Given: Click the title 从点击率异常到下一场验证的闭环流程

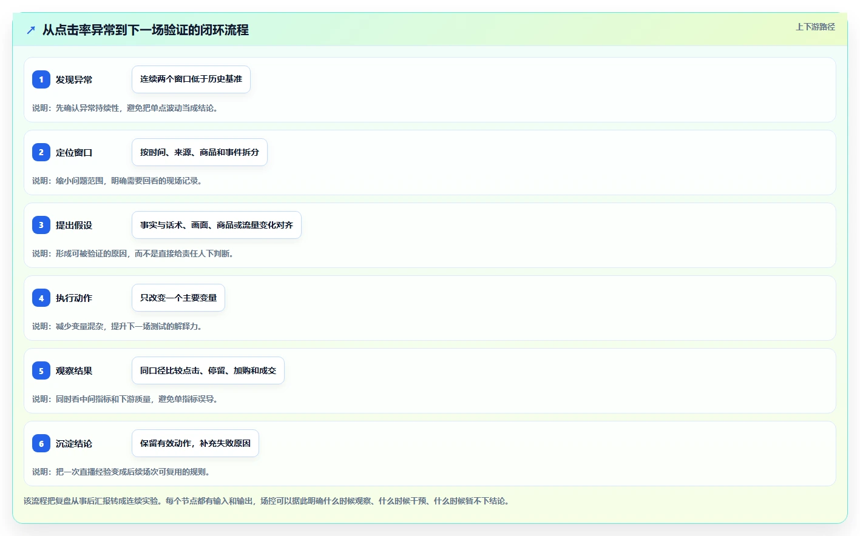Looking at the screenshot, I should click(146, 30).
